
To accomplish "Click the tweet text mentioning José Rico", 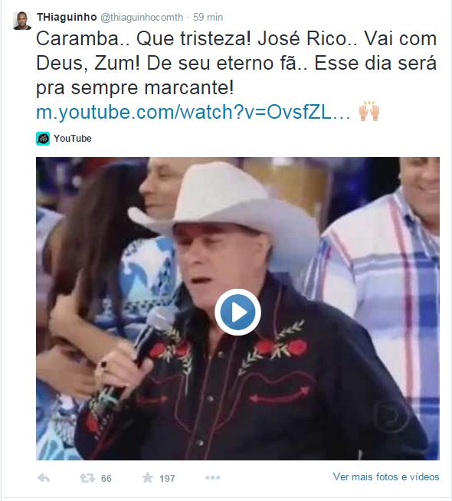I will (x=236, y=63).
